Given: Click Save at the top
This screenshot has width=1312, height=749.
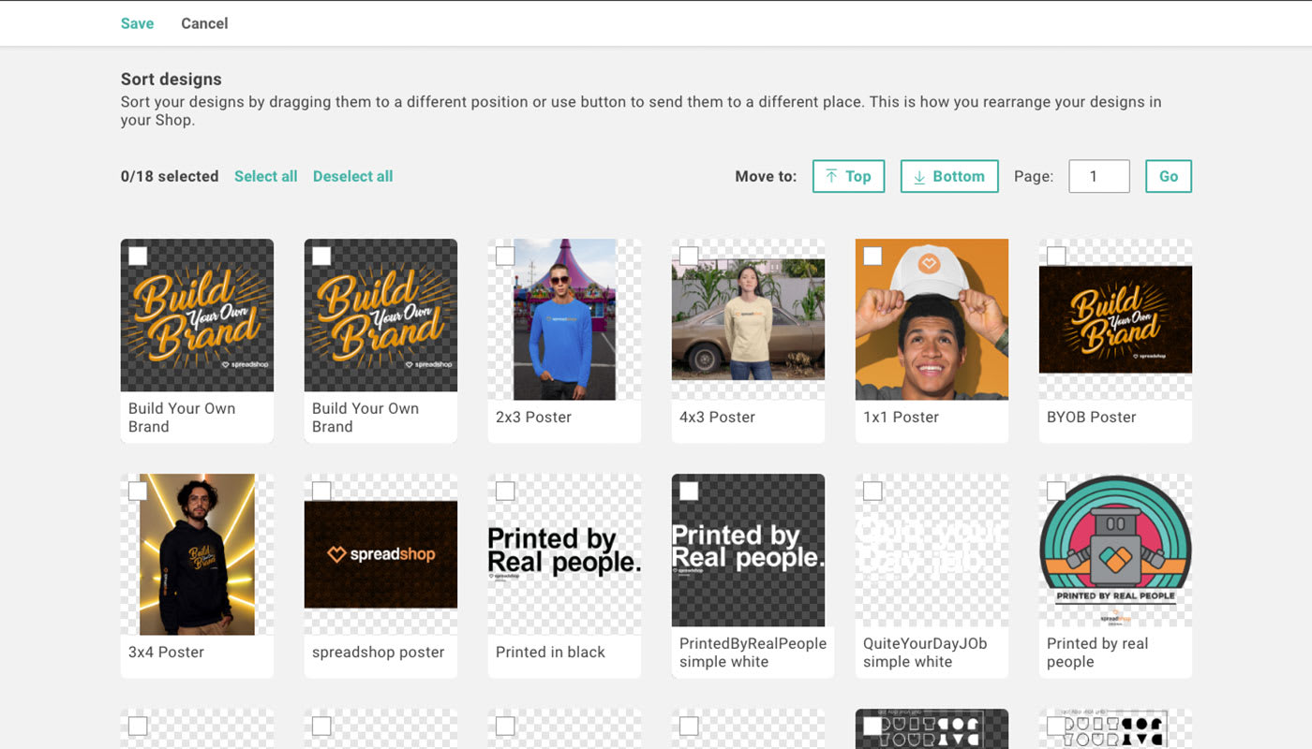Looking at the screenshot, I should [137, 23].
